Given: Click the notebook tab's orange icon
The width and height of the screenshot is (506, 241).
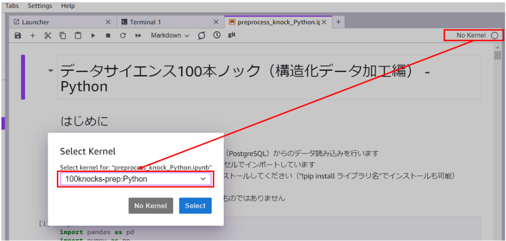Looking at the screenshot, I should (x=232, y=22).
